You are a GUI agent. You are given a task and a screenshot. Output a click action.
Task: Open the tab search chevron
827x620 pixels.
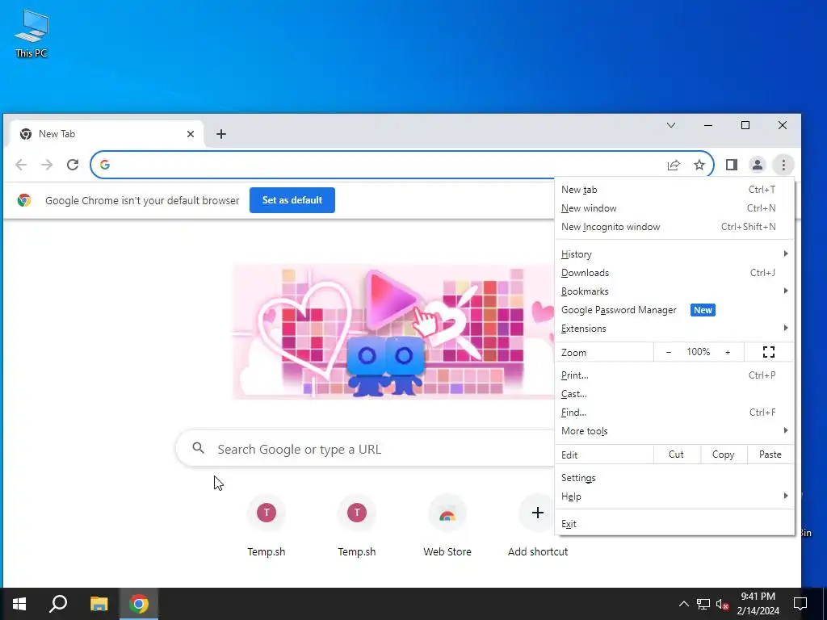point(671,125)
